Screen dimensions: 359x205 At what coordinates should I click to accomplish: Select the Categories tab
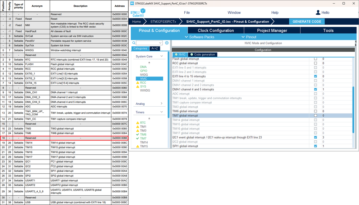pyautogui.click(x=140, y=48)
